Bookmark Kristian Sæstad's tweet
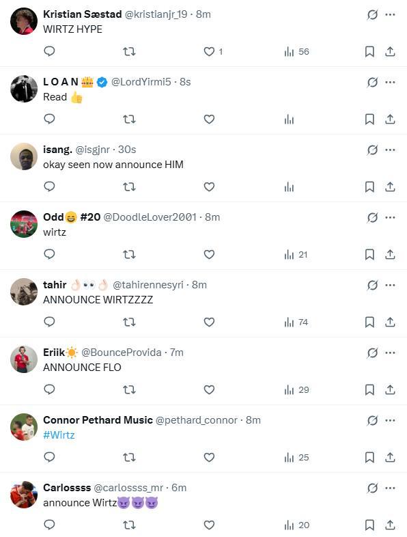Viewport: 407px width, 537px height. [x=369, y=52]
